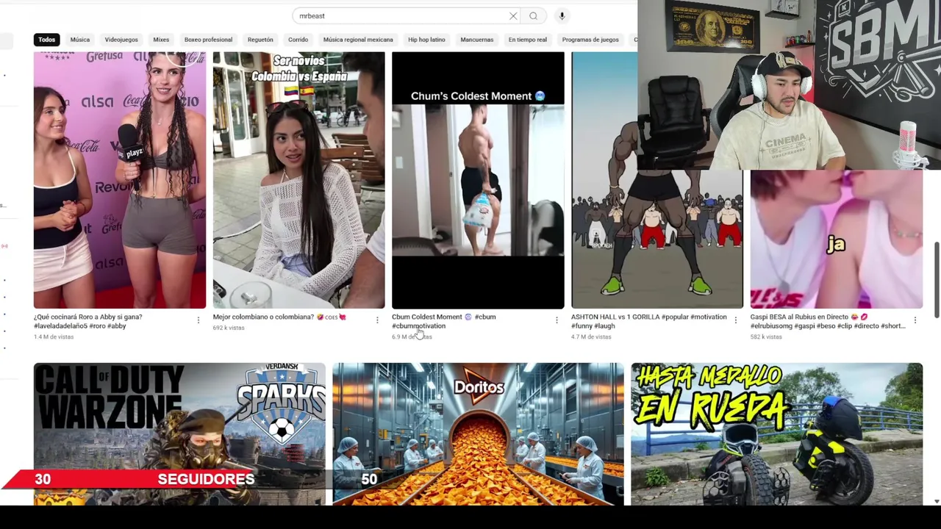The height and width of the screenshot is (529, 941).
Task: Select the Reguetón filter chip
Action: point(260,40)
